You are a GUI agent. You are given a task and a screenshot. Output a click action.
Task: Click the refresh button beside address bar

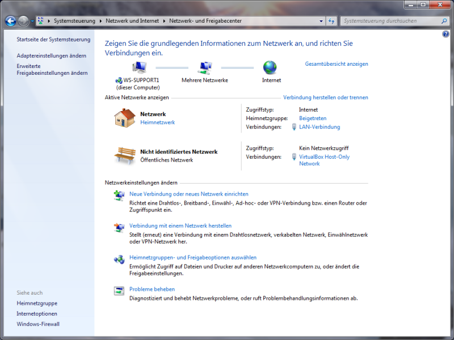pyautogui.click(x=331, y=21)
